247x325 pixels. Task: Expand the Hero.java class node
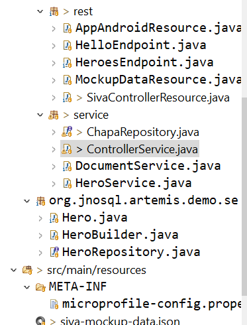coord(40,218)
